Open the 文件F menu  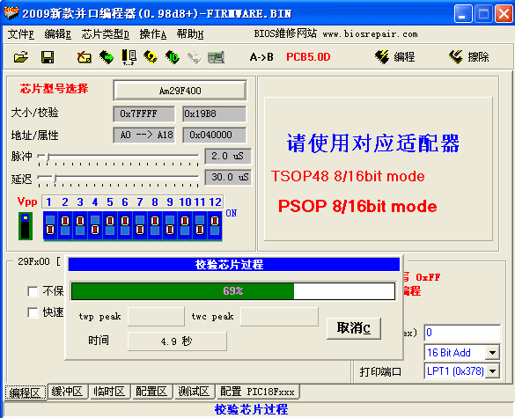21,34
